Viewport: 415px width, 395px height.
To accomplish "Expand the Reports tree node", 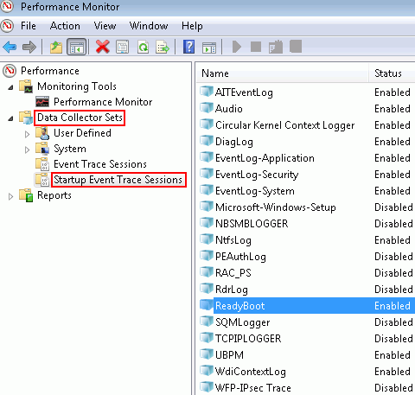I will (10, 196).
